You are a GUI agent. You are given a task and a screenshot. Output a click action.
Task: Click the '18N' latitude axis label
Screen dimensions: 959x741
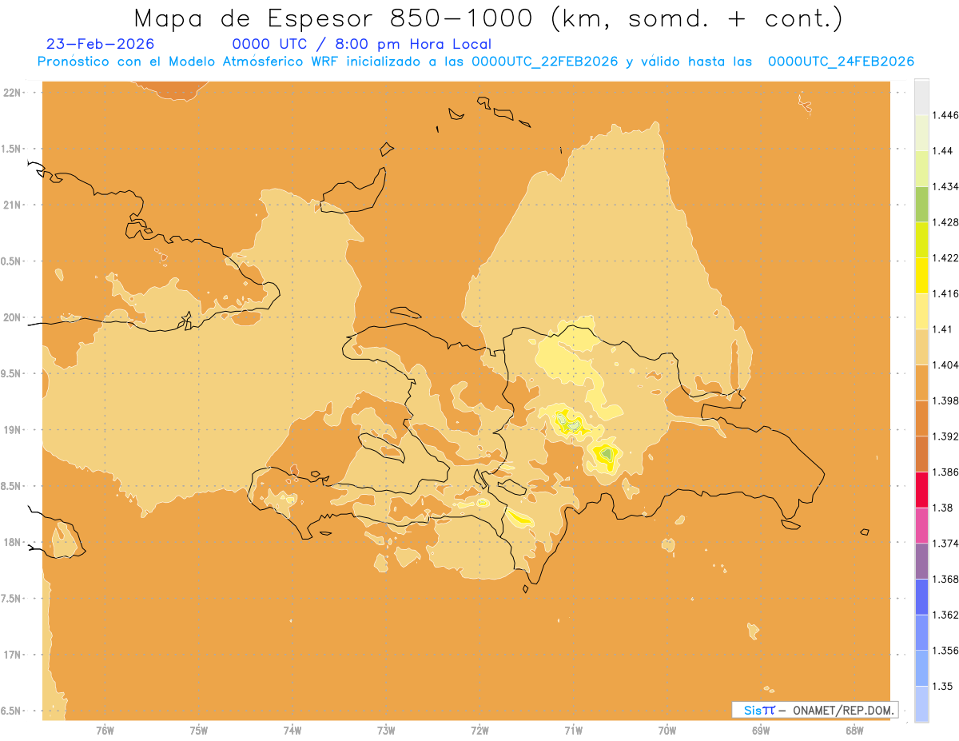[x=11, y=542]
